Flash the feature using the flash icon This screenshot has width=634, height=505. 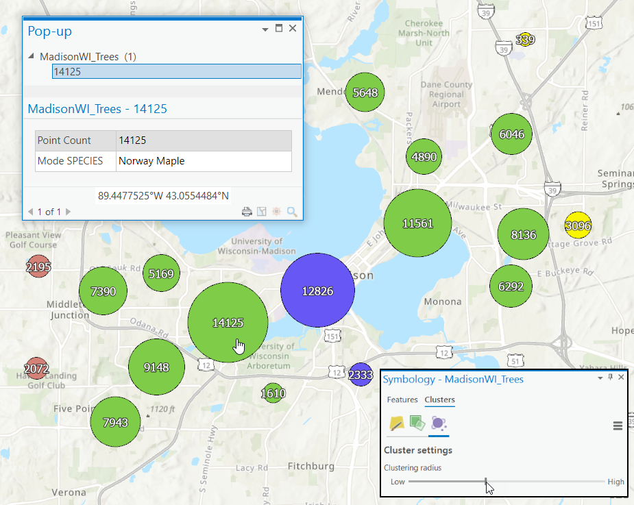[x=276, y=211]
